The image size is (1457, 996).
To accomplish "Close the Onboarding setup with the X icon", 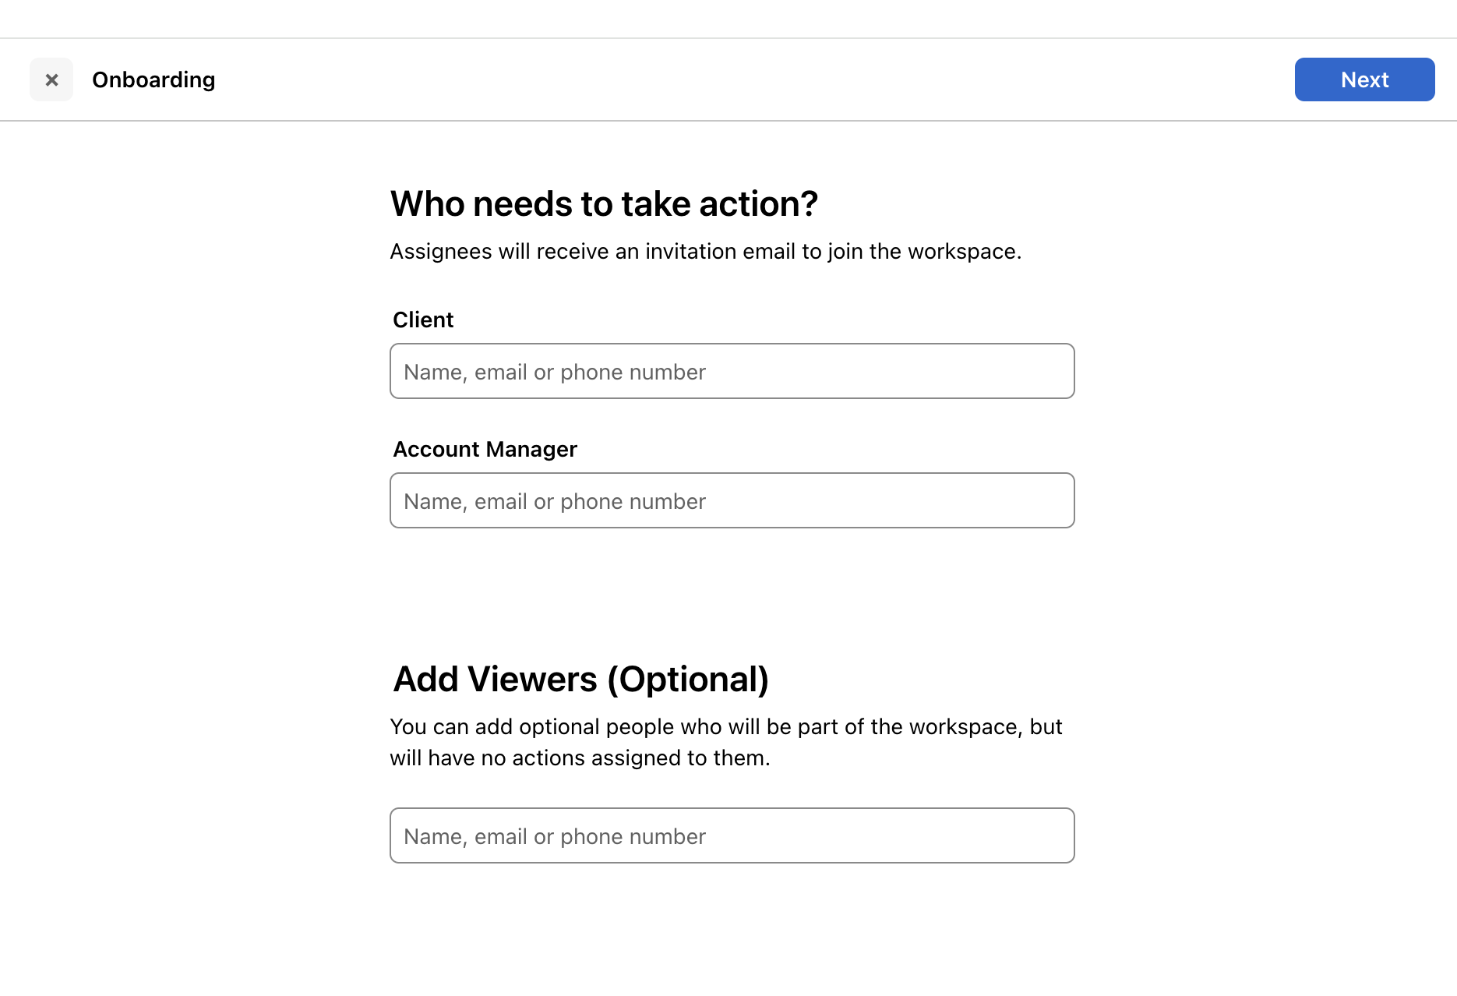I will click(x=51, y=79).
